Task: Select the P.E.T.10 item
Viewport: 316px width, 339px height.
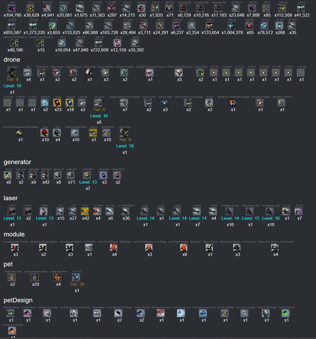Action: [x=76, y=277]
